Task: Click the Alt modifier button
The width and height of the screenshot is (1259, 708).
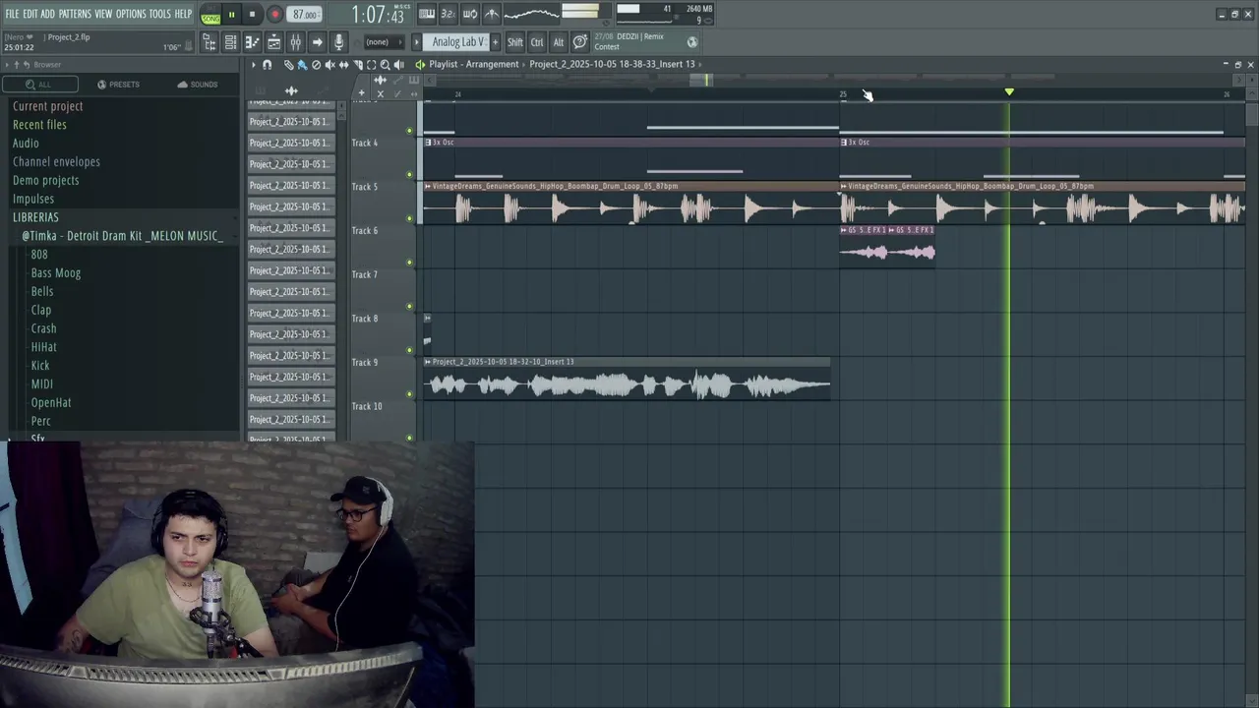Action: [x=559, y=42]
